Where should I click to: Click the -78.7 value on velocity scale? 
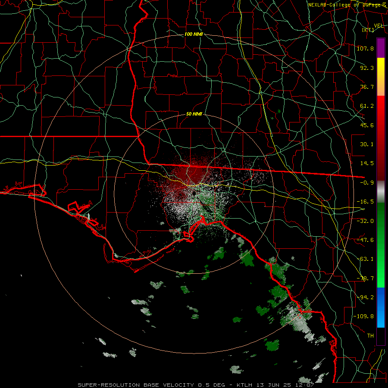point(365,278)
